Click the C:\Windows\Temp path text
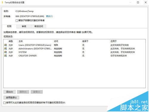Viewport: 149px width, 112px height. pyautogui.click(x=24, y=11)
